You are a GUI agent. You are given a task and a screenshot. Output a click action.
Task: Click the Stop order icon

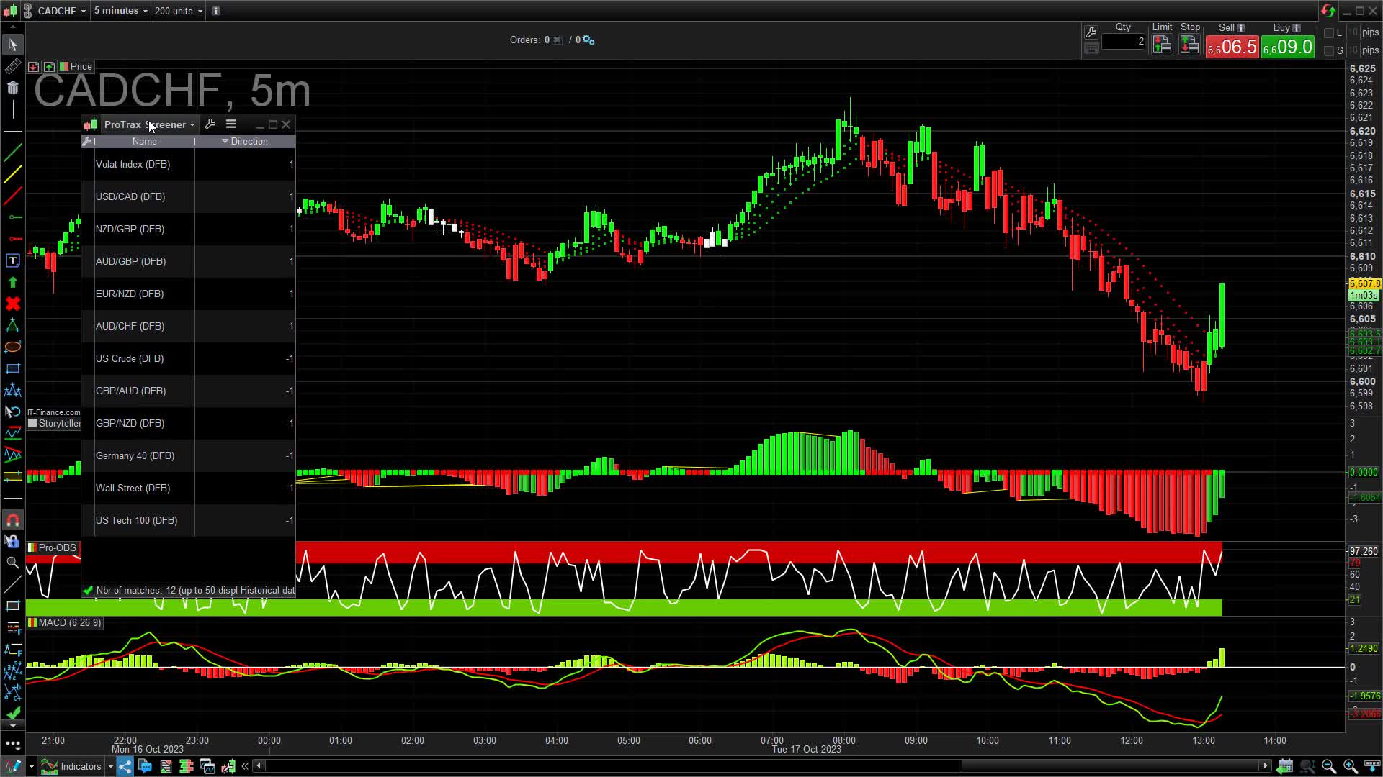(x=1189, y=46)
